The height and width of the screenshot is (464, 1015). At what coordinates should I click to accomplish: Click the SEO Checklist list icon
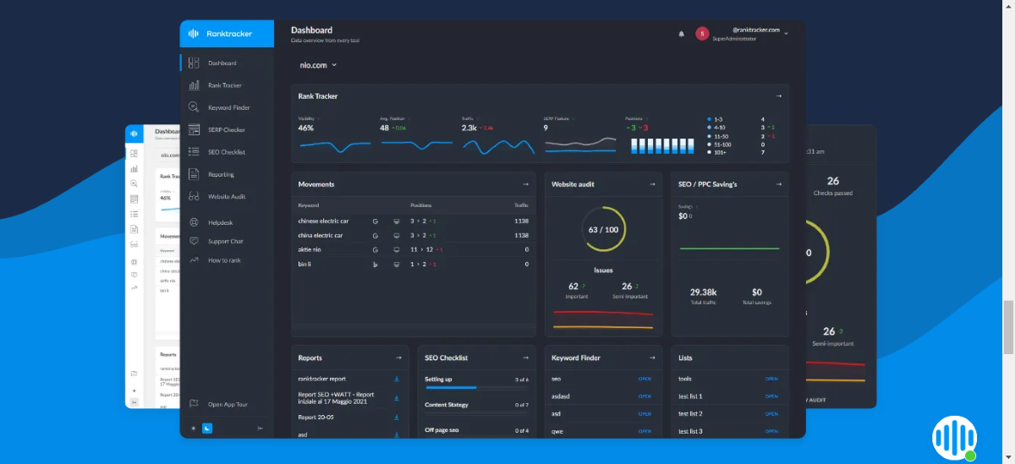[x=194, y=152]
